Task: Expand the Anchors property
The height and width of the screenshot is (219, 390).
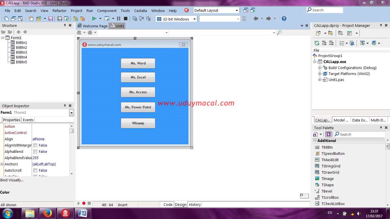Action: 2,164
